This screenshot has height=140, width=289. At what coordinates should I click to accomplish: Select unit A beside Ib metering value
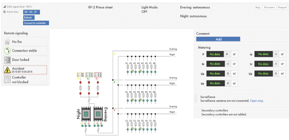[x=228, y=64]
